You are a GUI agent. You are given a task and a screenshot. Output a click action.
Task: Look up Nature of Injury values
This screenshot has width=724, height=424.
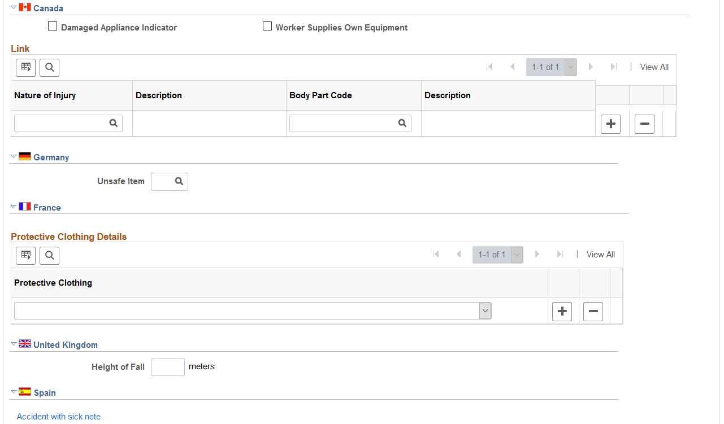[114, 123]
